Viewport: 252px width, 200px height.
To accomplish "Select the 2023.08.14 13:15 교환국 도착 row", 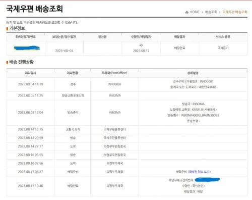I will [x=127, y=129].
